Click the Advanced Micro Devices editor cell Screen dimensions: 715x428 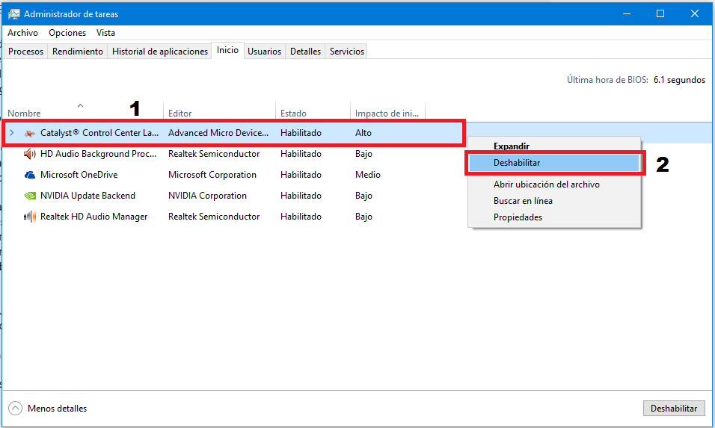(x=218, y=133)
